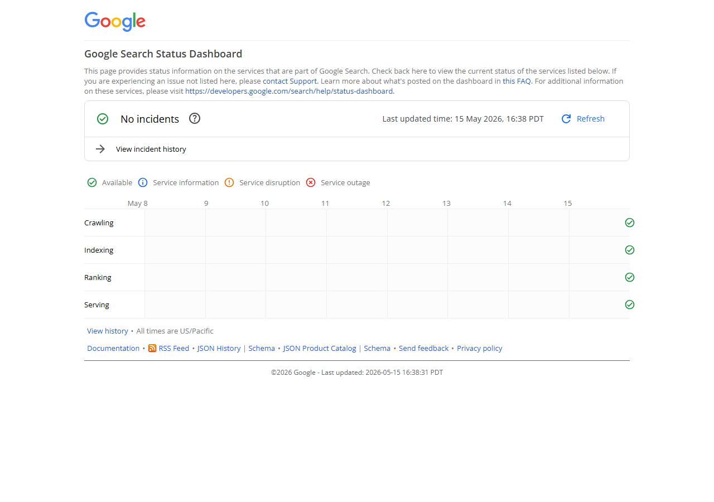Click the Google logo
The image size is (714, 502).
click(115, 22)
